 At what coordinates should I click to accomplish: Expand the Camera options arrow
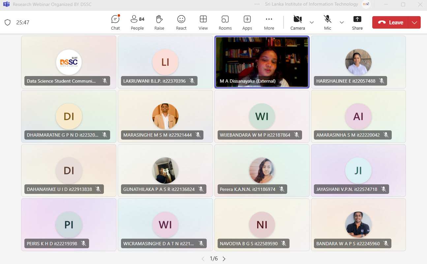[312, 22]
